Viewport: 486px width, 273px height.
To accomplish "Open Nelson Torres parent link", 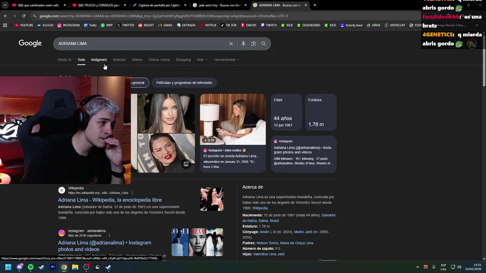I will (267, 243).
